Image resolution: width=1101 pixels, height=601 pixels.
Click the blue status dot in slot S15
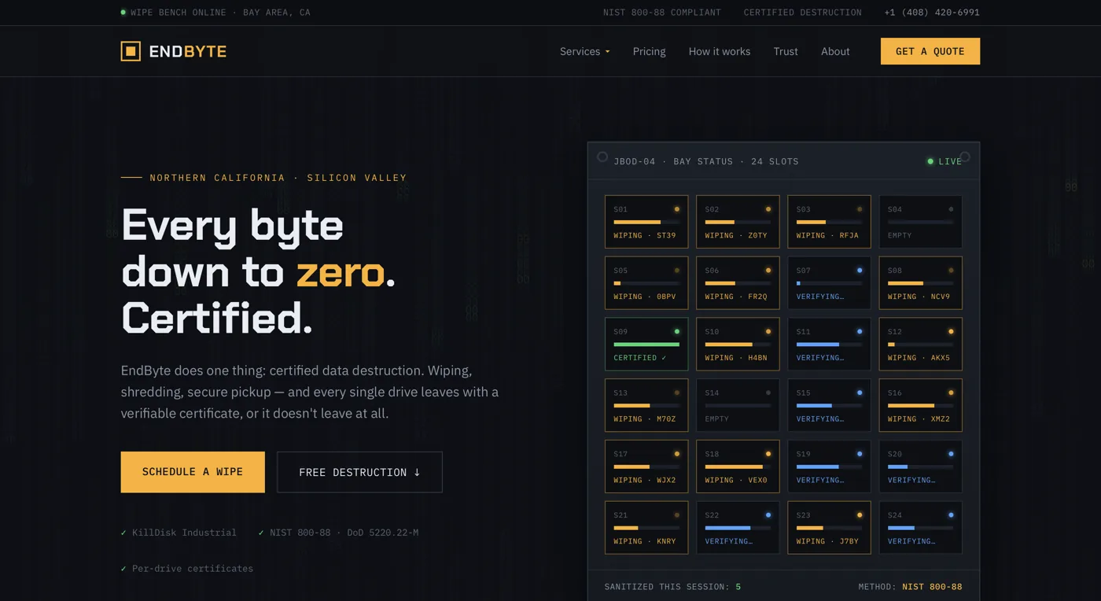coord(860,393)
